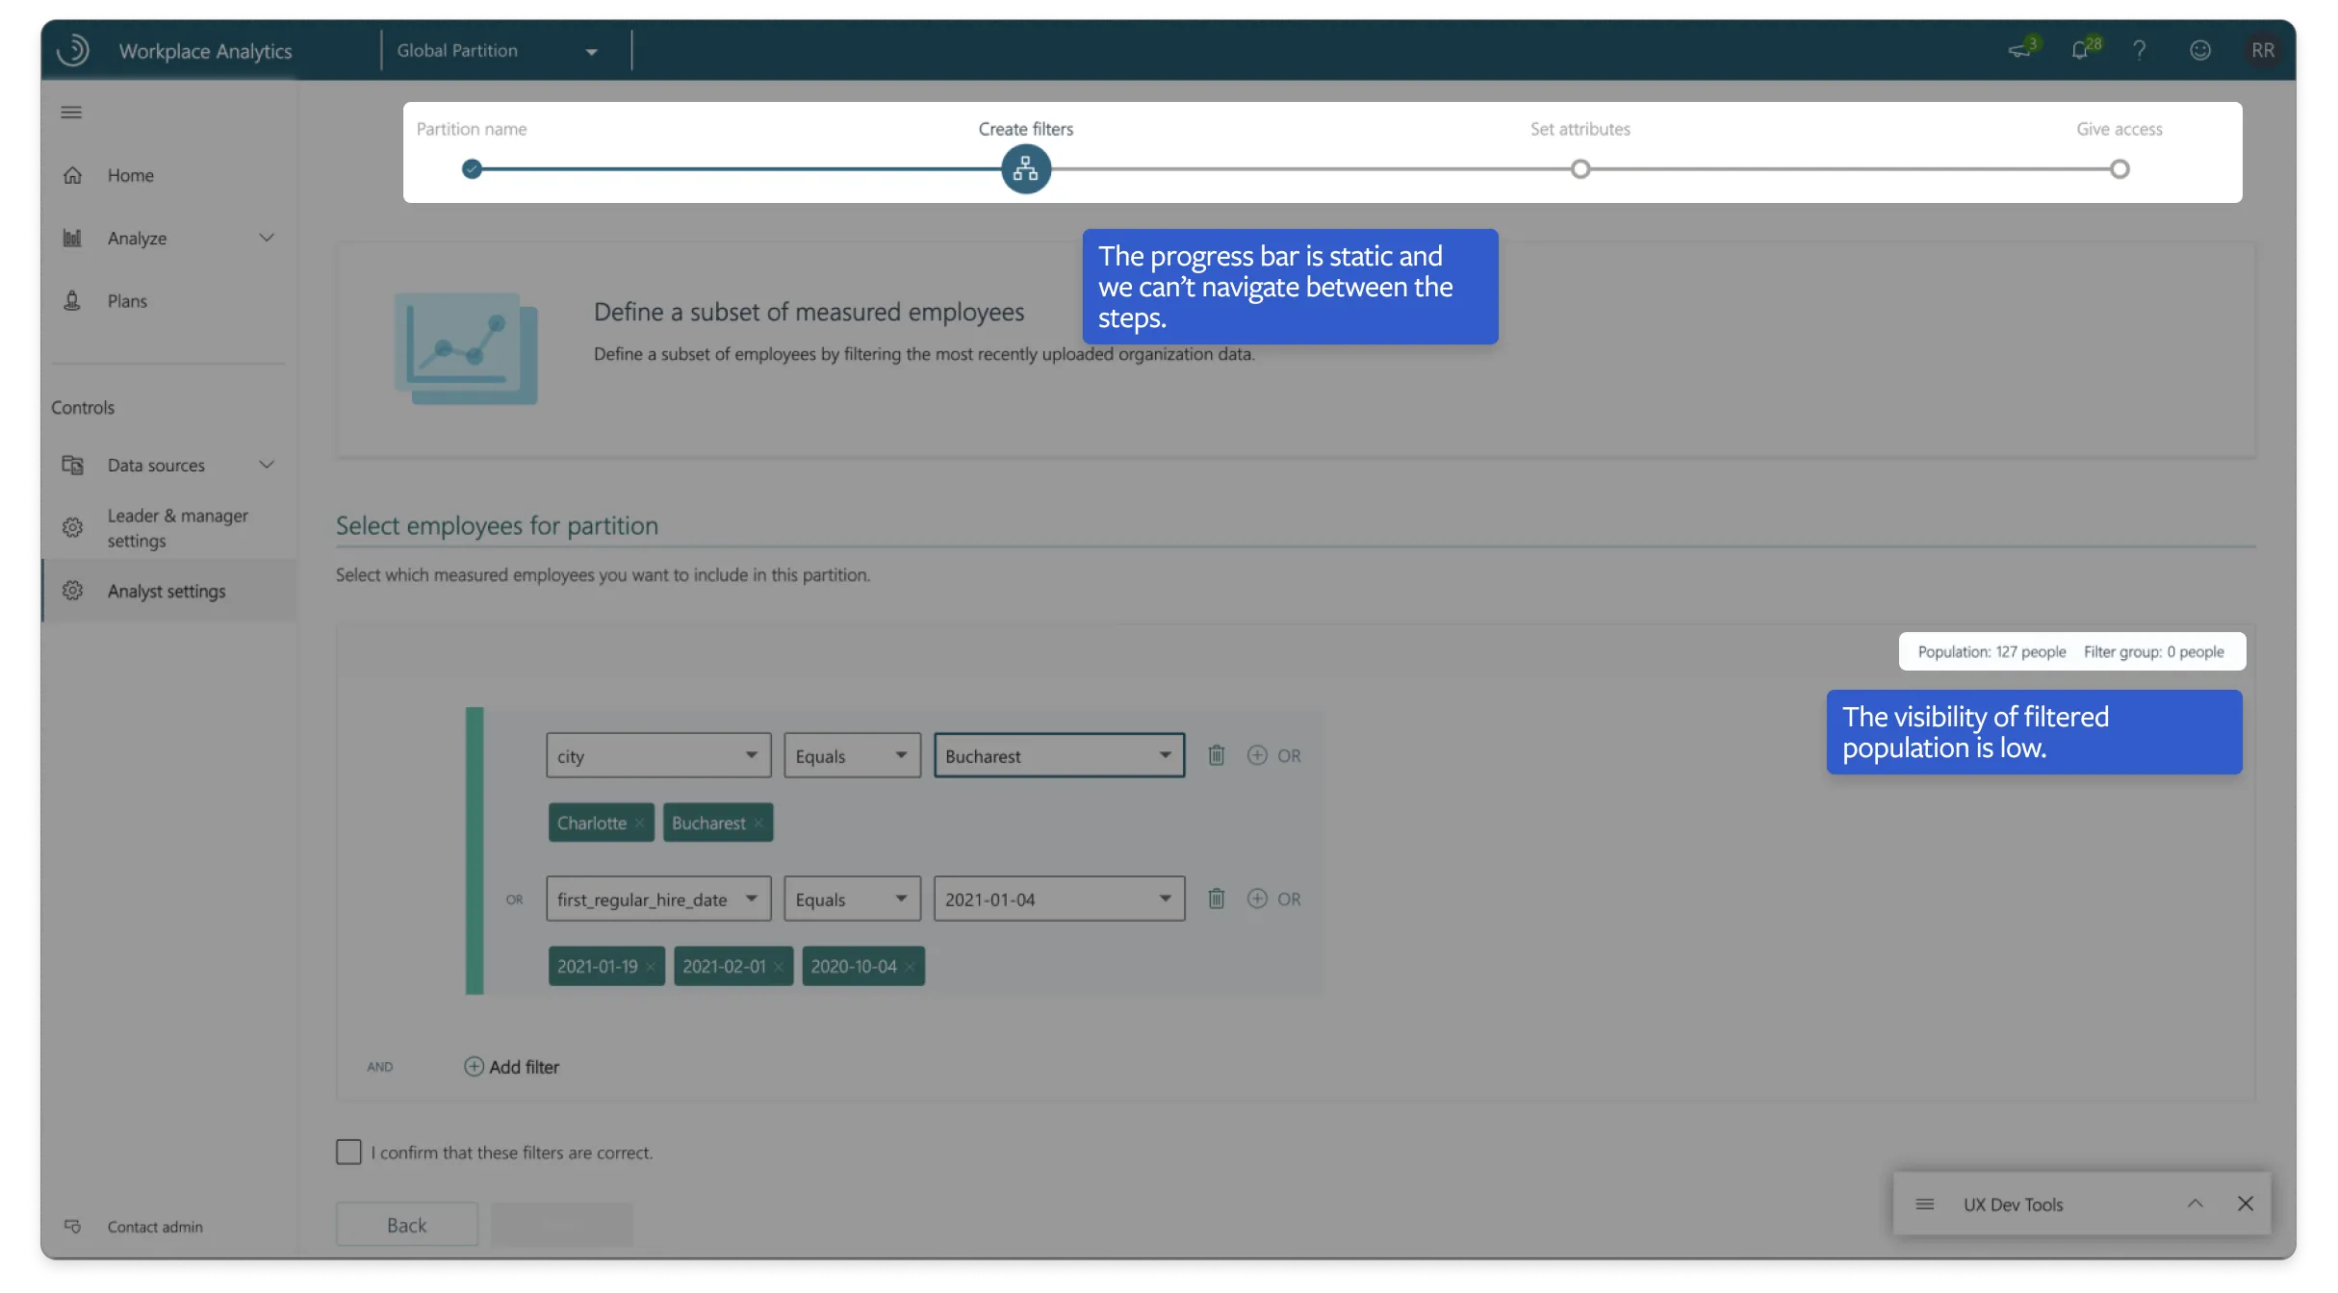Open the Bucharest value dropdown
This screenshot has height=1293, width=2338.
click(x=1059, y=755)
